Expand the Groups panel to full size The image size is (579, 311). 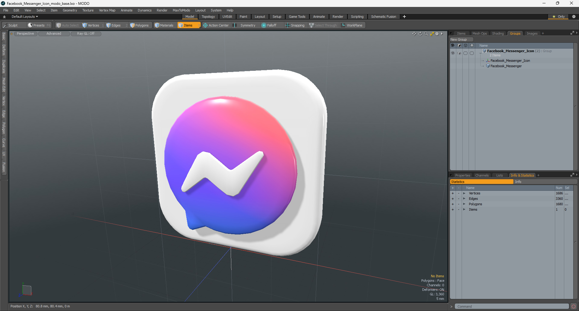(x=572, y=33)
